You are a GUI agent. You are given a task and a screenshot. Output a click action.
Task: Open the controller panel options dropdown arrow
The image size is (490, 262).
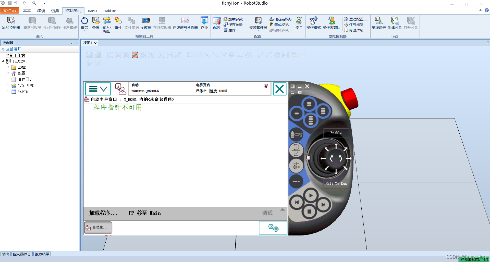click(x=72, y=43)
